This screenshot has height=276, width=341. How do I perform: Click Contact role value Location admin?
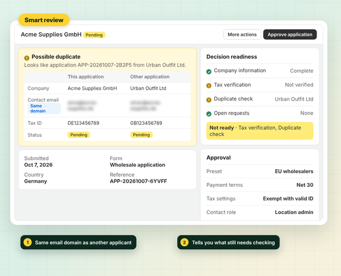click(294, 212)
